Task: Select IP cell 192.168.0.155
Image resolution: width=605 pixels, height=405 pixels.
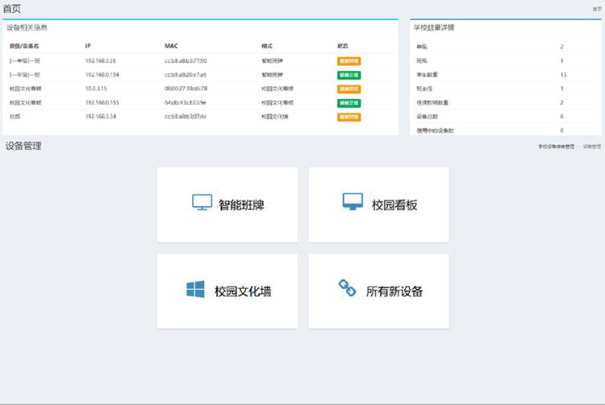Action: pos(102,102)
